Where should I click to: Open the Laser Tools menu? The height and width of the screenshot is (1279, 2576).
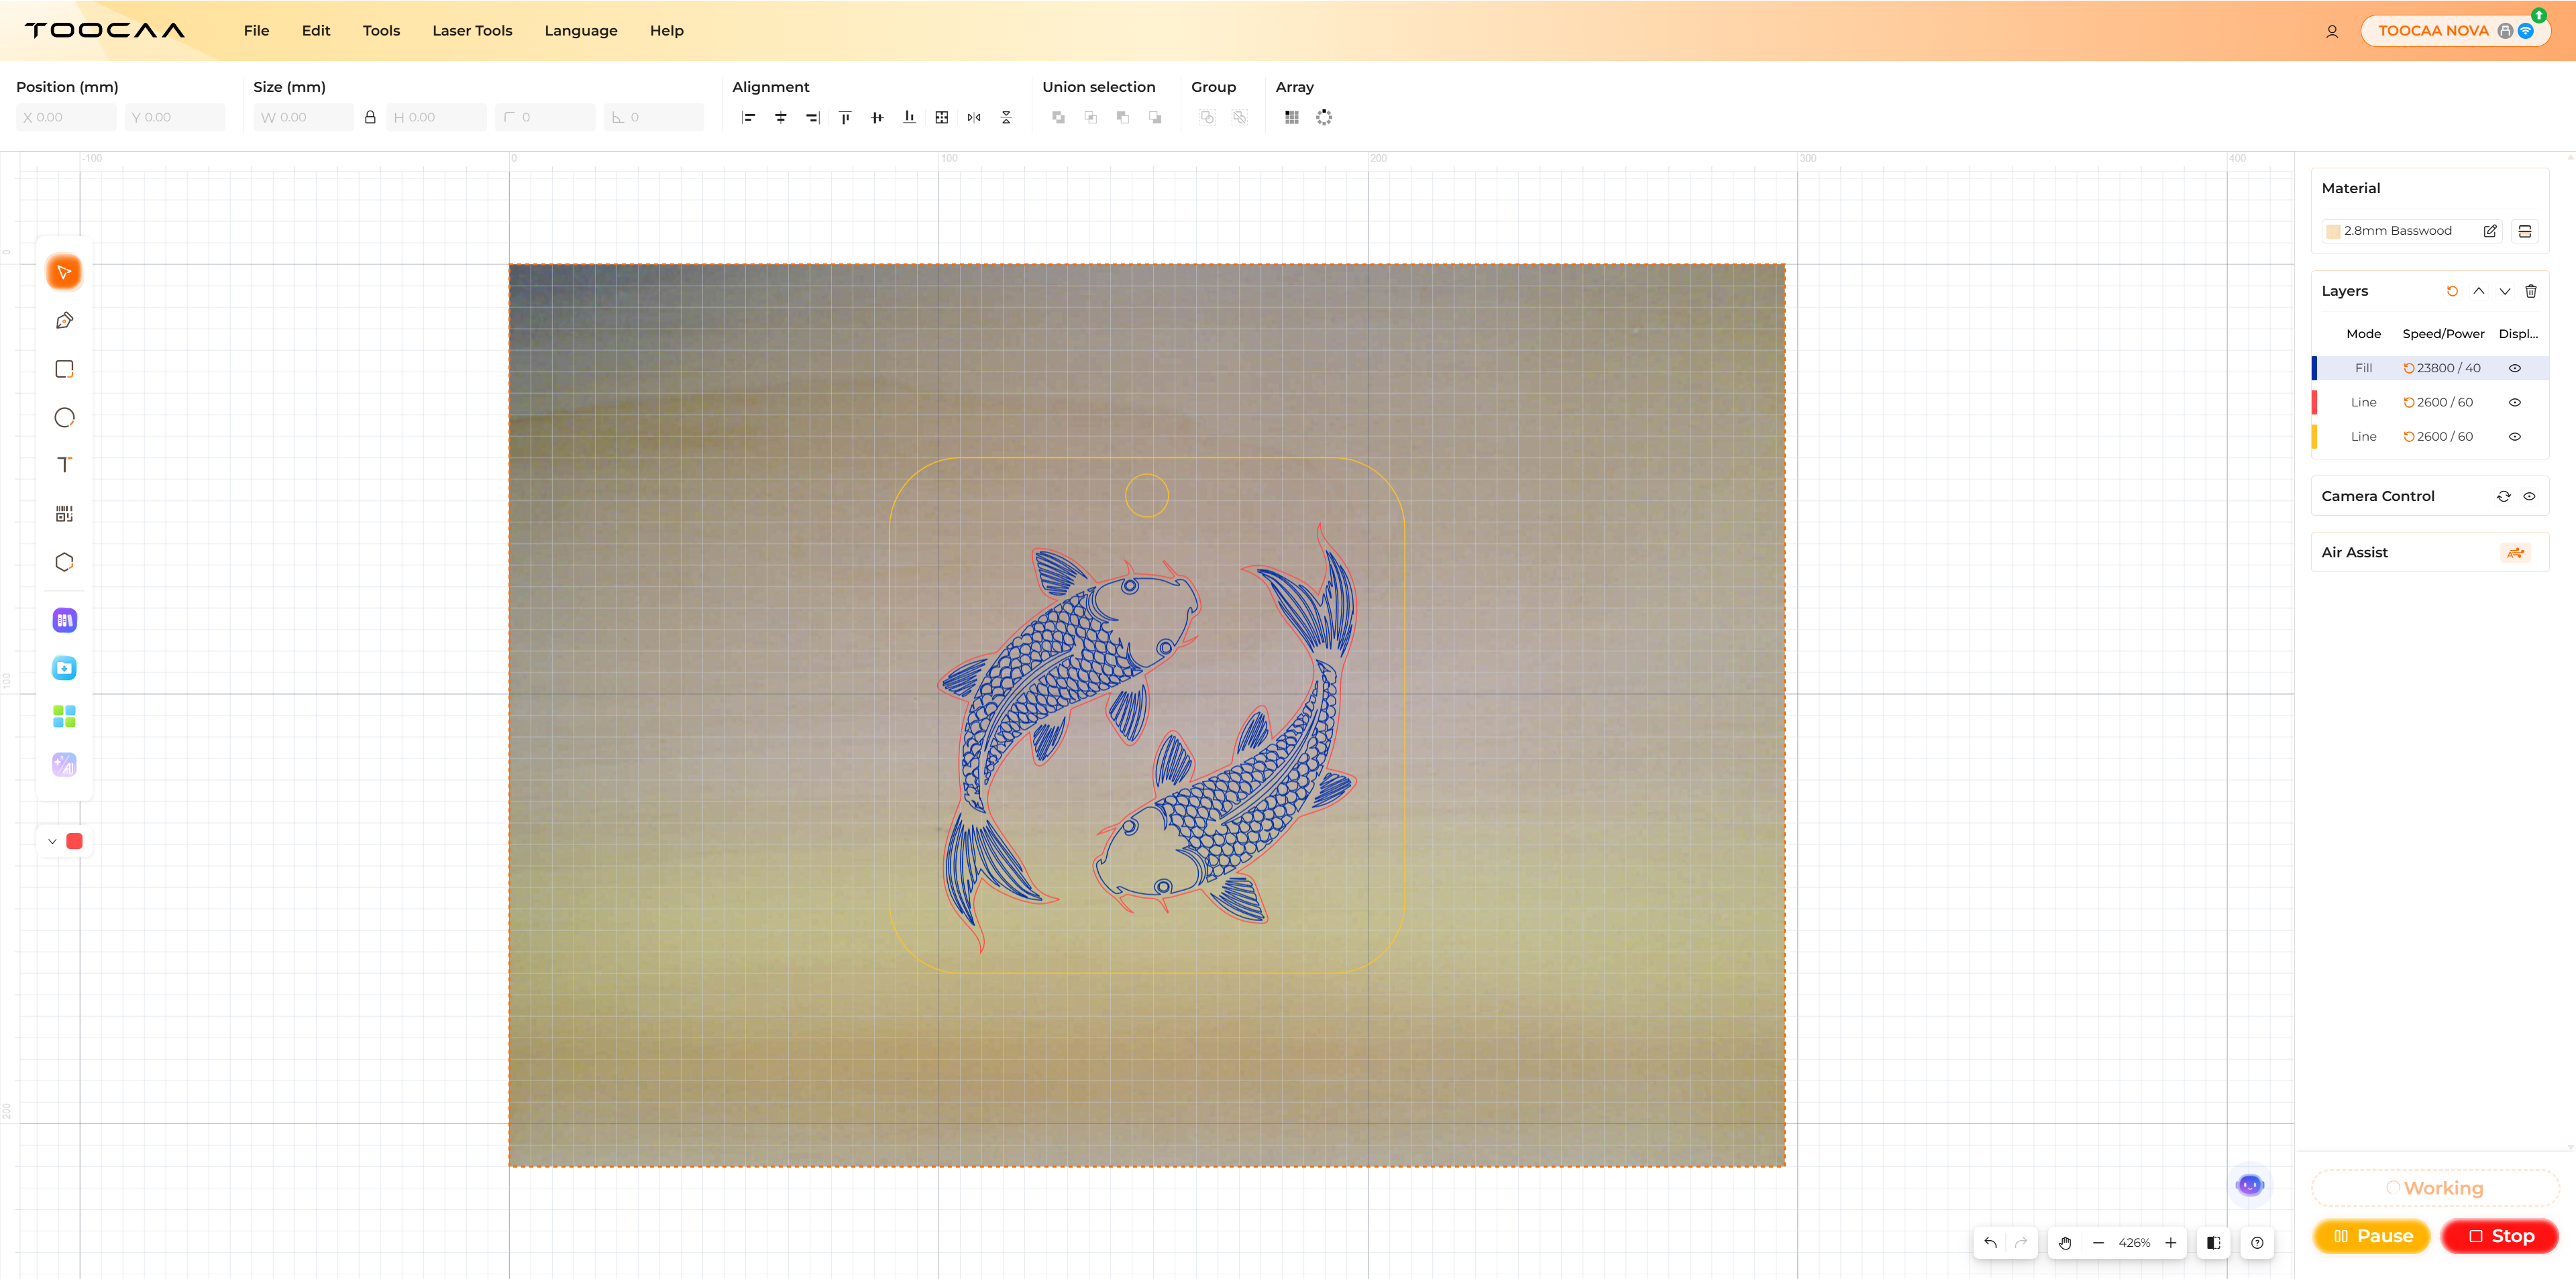(x=472, y=31)
